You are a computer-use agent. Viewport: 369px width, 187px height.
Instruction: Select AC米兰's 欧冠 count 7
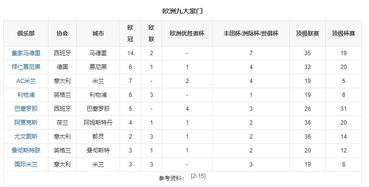pyautogui.click(x=131, y=81)
